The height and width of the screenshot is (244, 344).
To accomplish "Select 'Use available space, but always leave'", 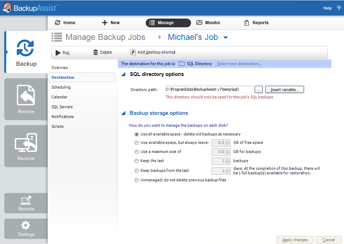I will click(x=137, y=143).
